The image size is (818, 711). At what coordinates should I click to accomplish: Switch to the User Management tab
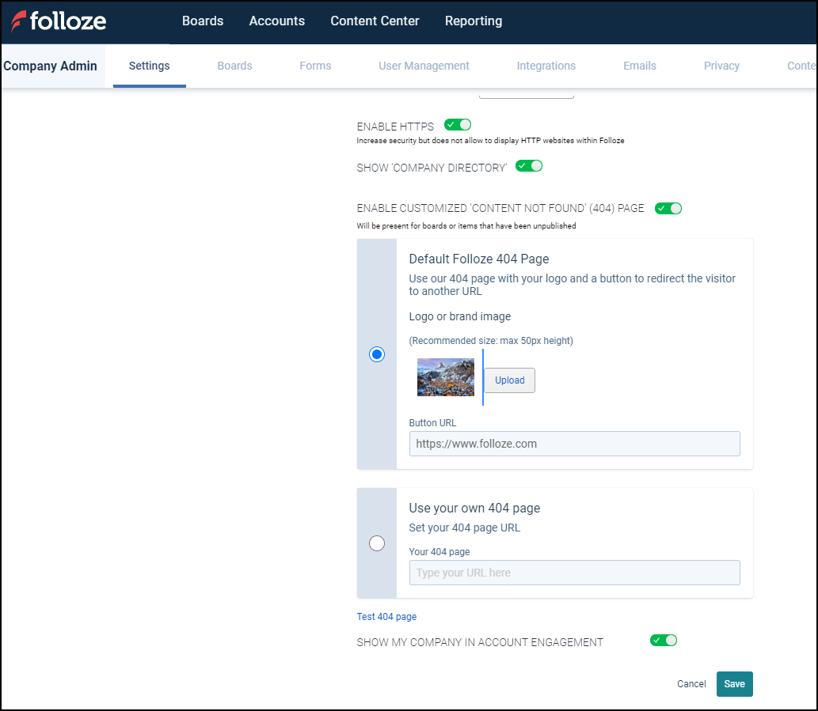(x=424, y=66)
